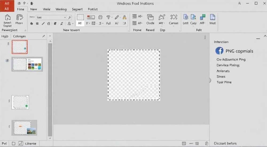Screen dimensions: 267x147
Task: Select the first slide thumbnail with red border
Action: (19, 47)
